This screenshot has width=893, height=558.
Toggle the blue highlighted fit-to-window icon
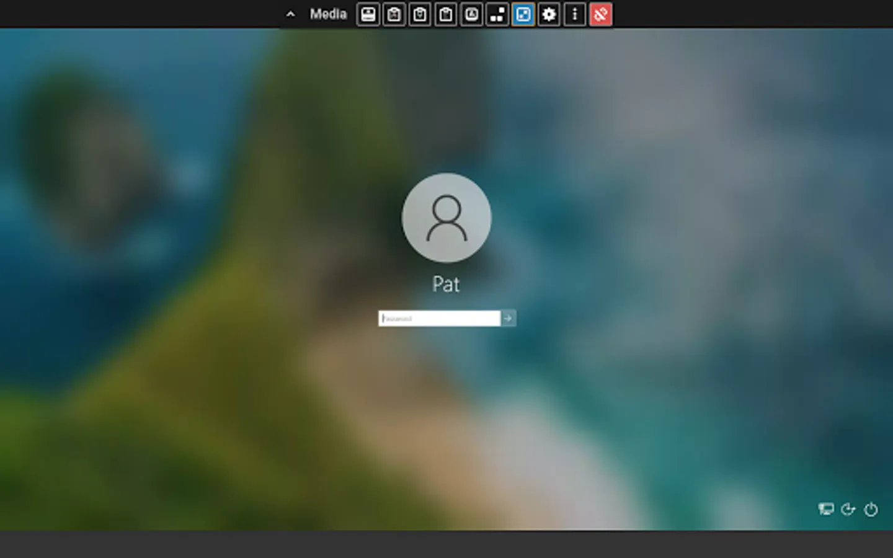523,14
